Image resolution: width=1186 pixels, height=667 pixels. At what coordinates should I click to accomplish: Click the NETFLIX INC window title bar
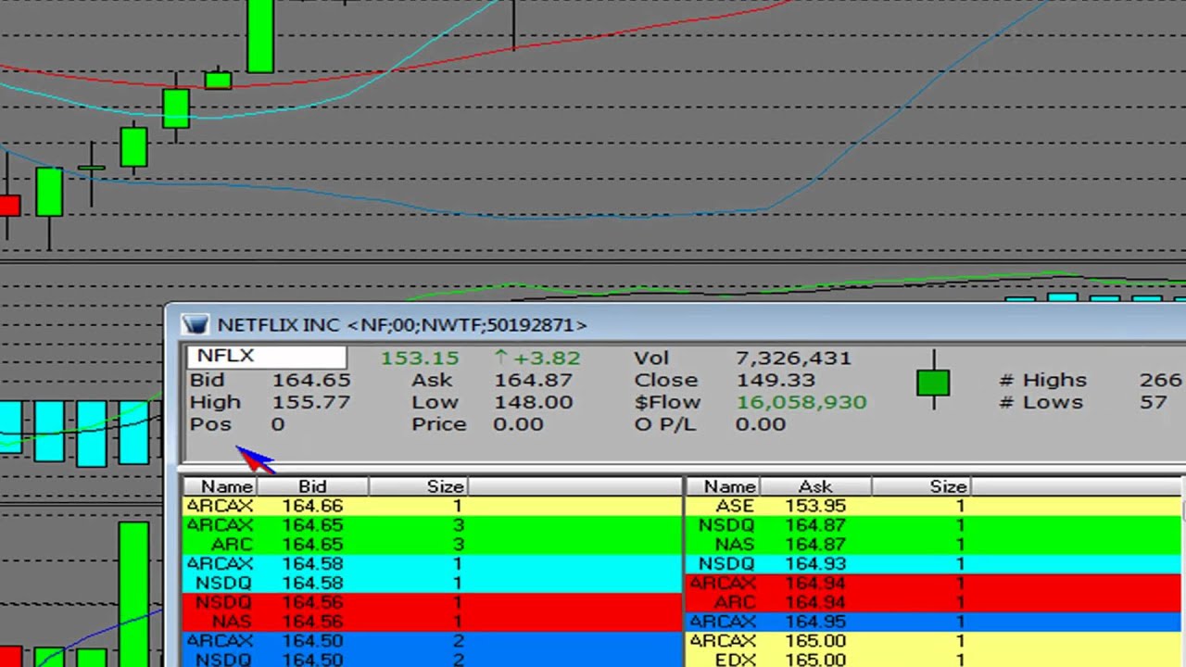(x=676, y=324)
